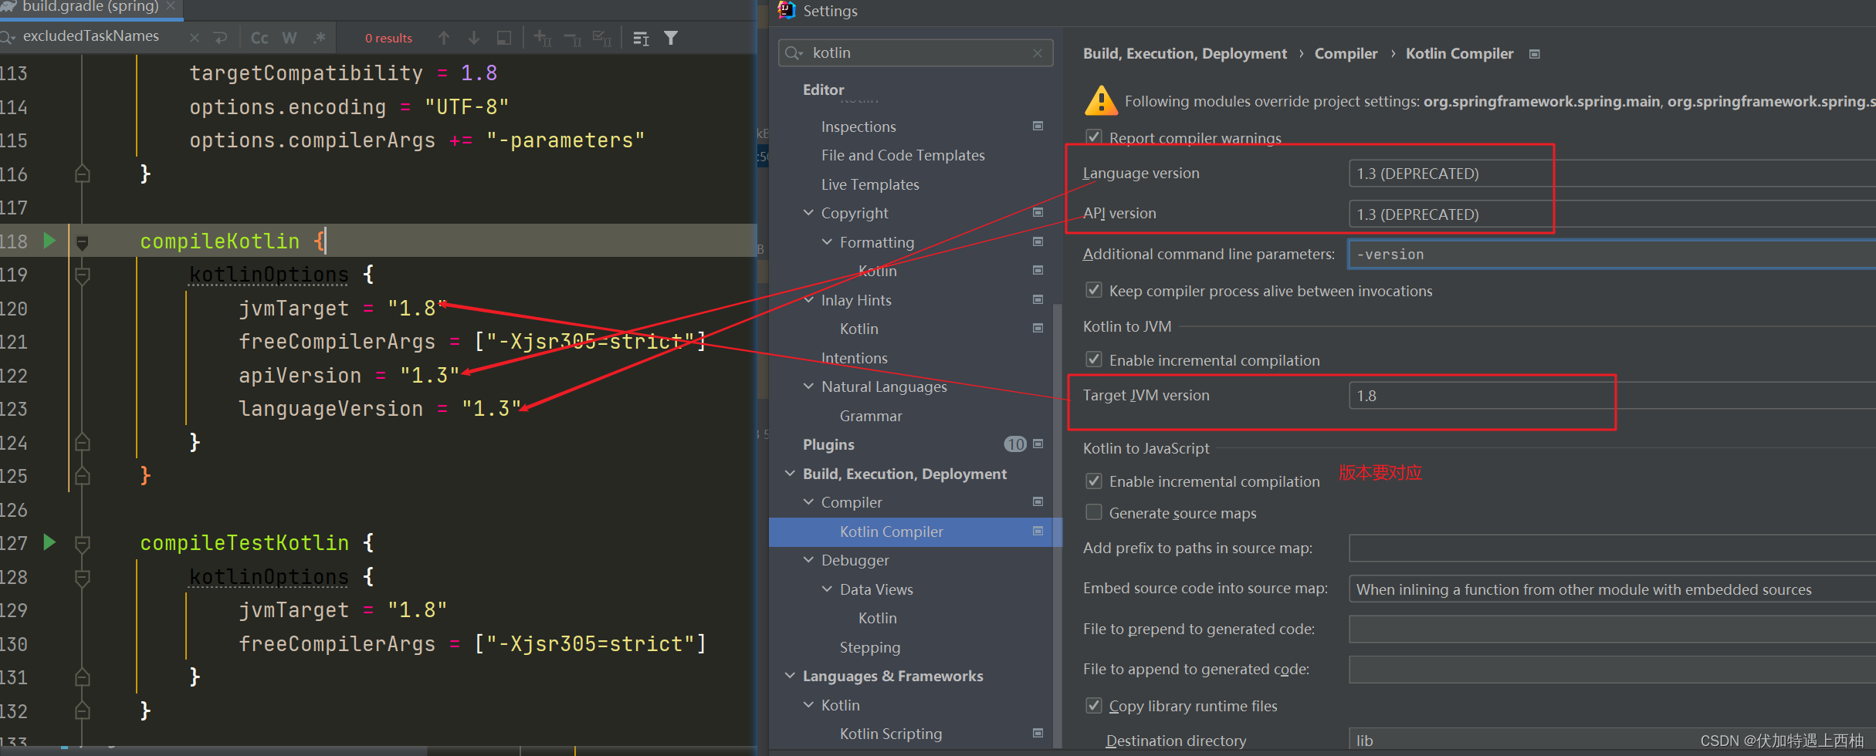
Task: Run compileTestKotlin task from gutter
Action: (49, 542)
